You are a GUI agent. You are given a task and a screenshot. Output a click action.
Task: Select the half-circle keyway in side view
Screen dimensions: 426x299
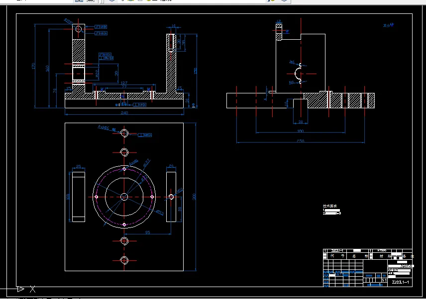pyautogui.click(x=298, y=74)
